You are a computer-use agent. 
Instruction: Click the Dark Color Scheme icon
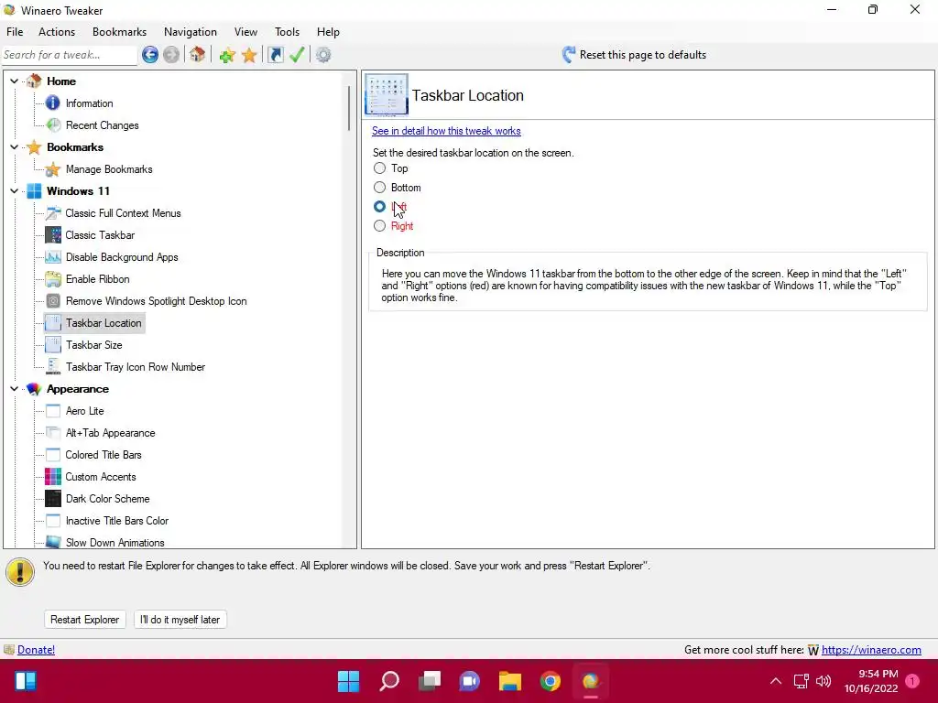coord(52,499)
